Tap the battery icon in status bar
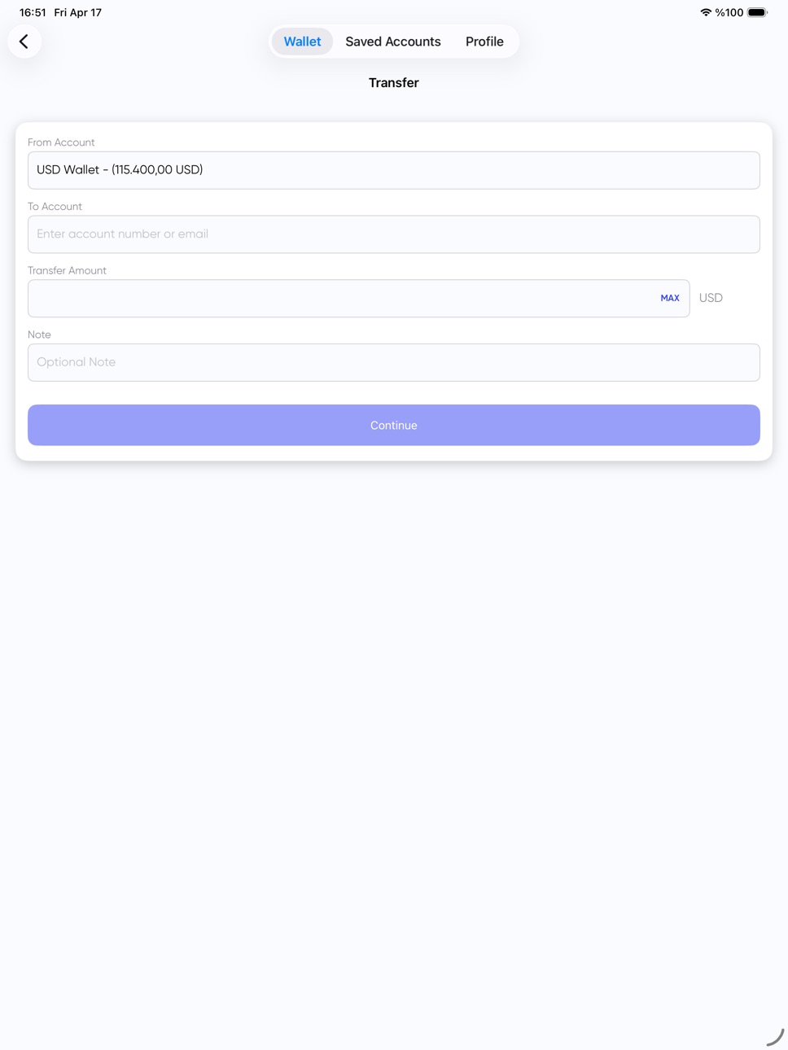Viewport: 788px width, 1050px height. tap(757, 12)
